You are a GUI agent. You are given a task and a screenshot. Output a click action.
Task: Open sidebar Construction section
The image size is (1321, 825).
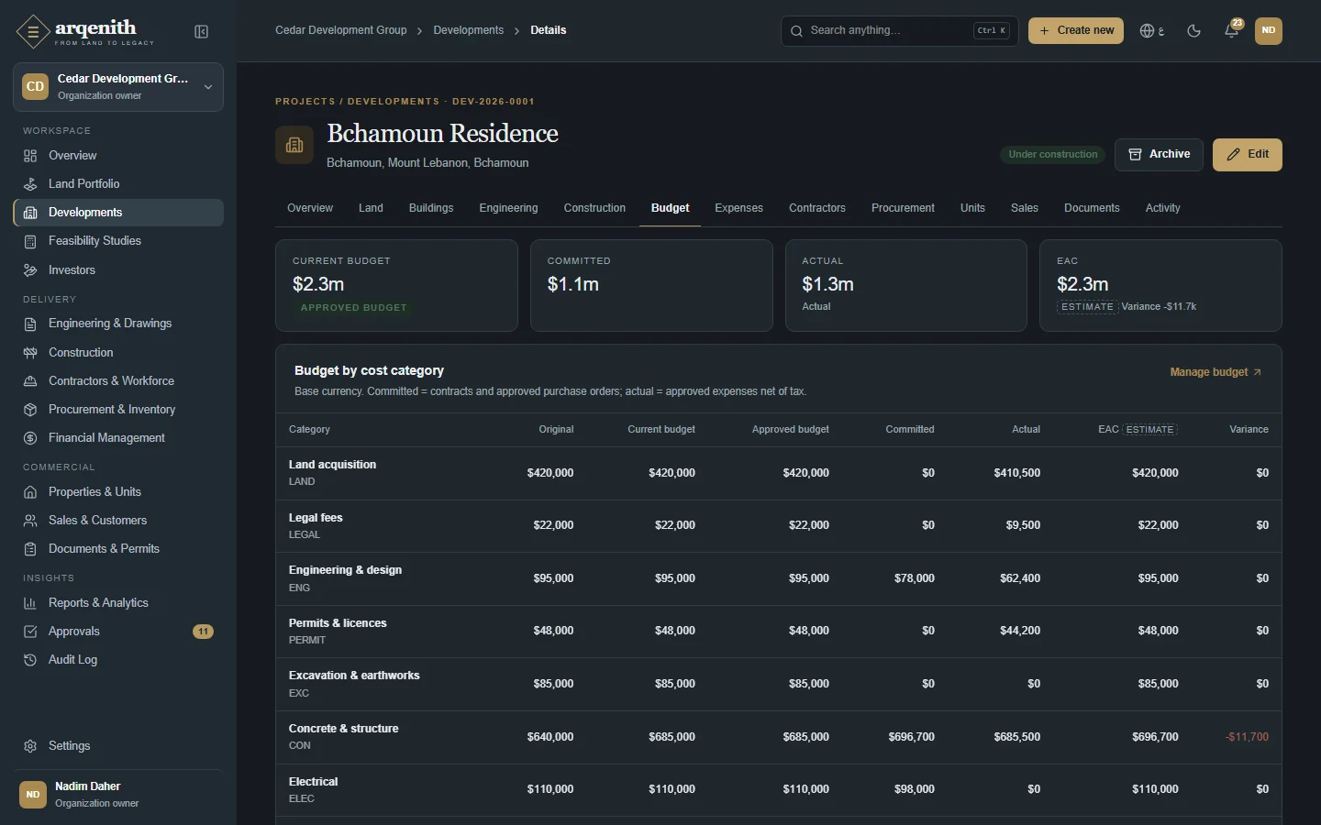[118, 353]
